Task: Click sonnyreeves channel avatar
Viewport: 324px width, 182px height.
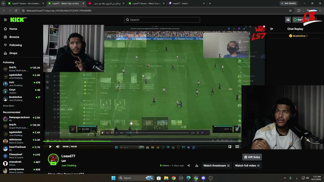Action: [5, 171]
